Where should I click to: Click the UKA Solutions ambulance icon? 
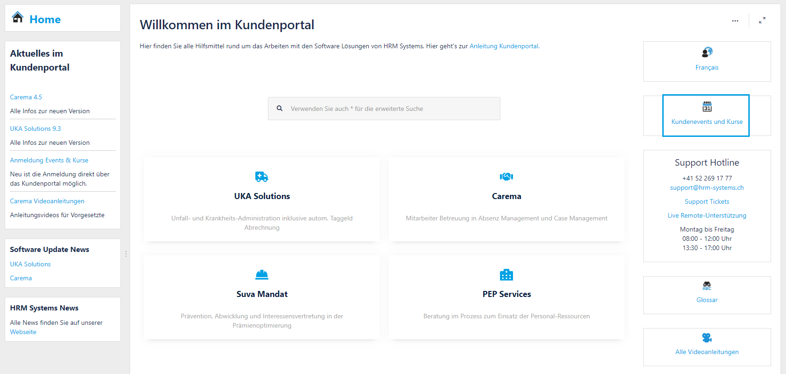click(262, 176)
